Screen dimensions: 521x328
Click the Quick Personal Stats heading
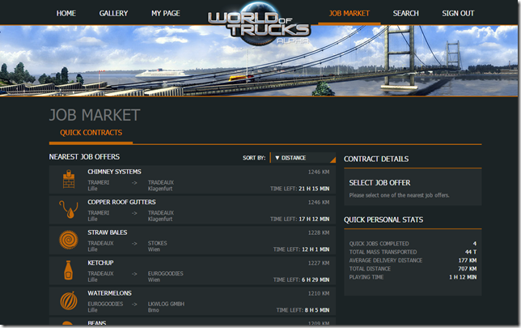tap(383, 219)
